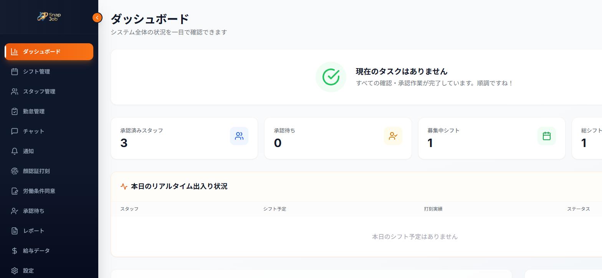The image size is (602, 278).
Task: Click the 本日のリアルタイム出入り状況 section title
Action: coord(179,186)
